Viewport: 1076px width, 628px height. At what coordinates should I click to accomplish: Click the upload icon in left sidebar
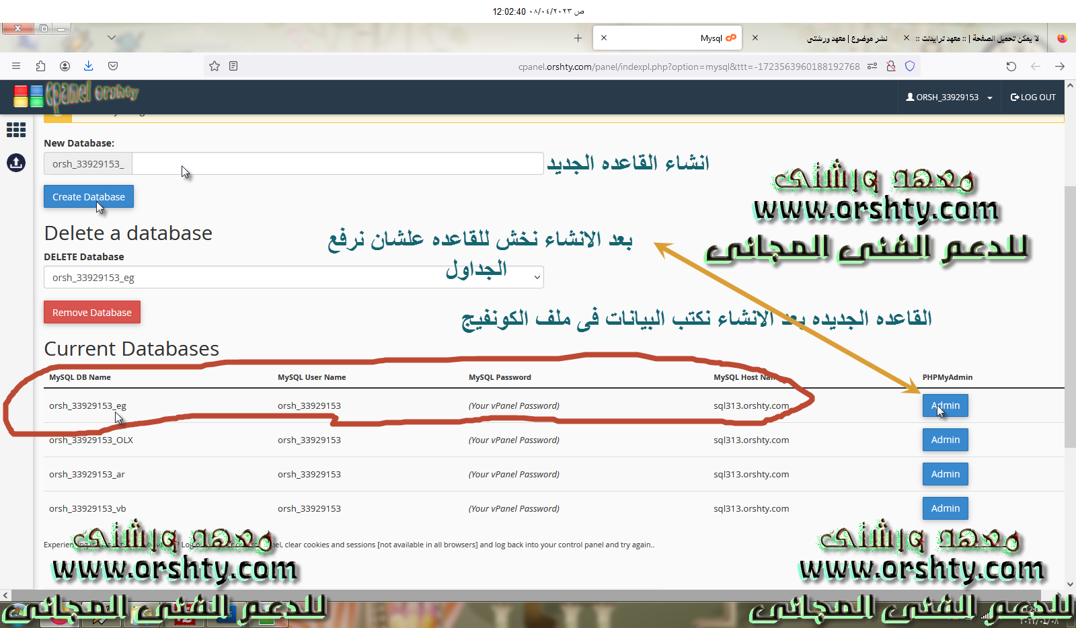point(16,163)
